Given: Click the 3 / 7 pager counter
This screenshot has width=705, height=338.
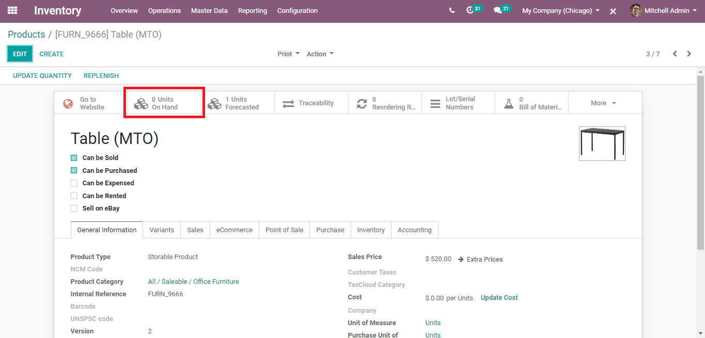Looking at the screenshot, I should point(653,54).
